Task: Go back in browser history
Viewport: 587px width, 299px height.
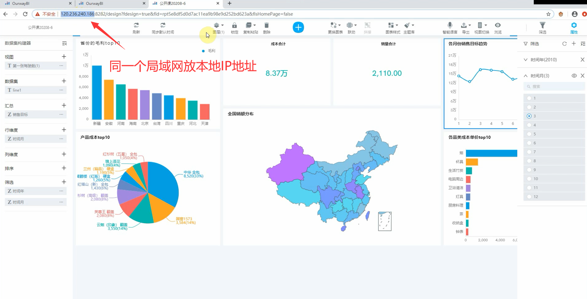Action: 5,14
